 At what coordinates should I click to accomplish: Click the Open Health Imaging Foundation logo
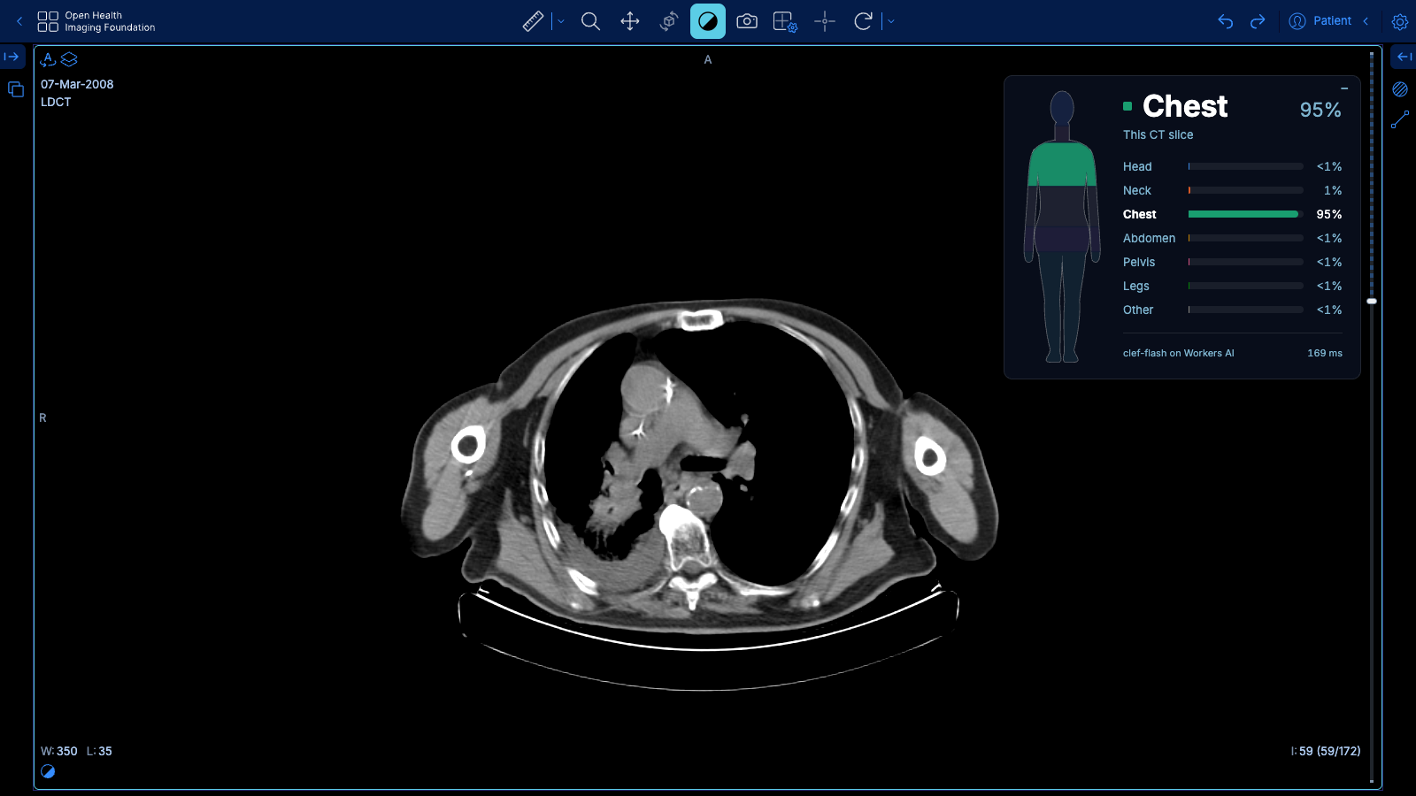[x=96, y=21]
